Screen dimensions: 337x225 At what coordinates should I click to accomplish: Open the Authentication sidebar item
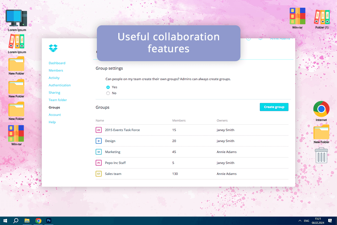pyautogui.click(x=60, y=85)
